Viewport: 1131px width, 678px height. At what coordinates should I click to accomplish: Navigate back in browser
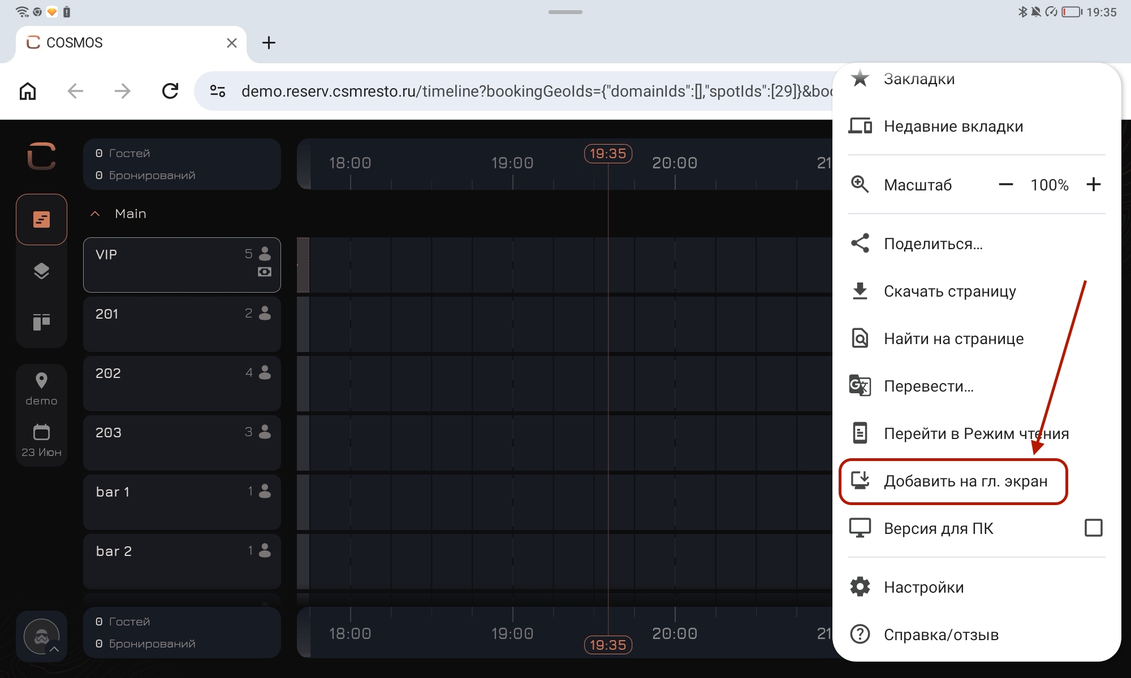click(75, 91)
